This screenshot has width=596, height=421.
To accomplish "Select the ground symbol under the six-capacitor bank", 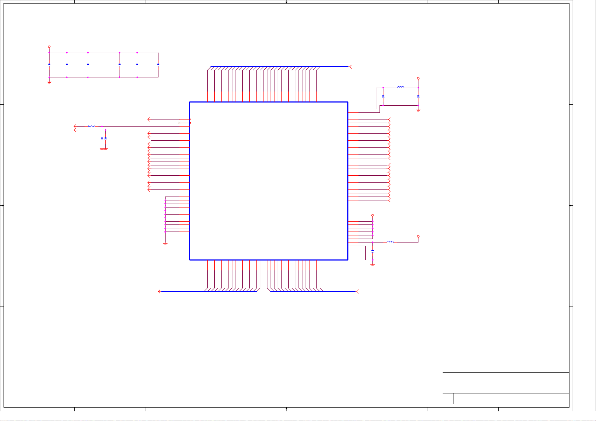I will coord(49,82).
